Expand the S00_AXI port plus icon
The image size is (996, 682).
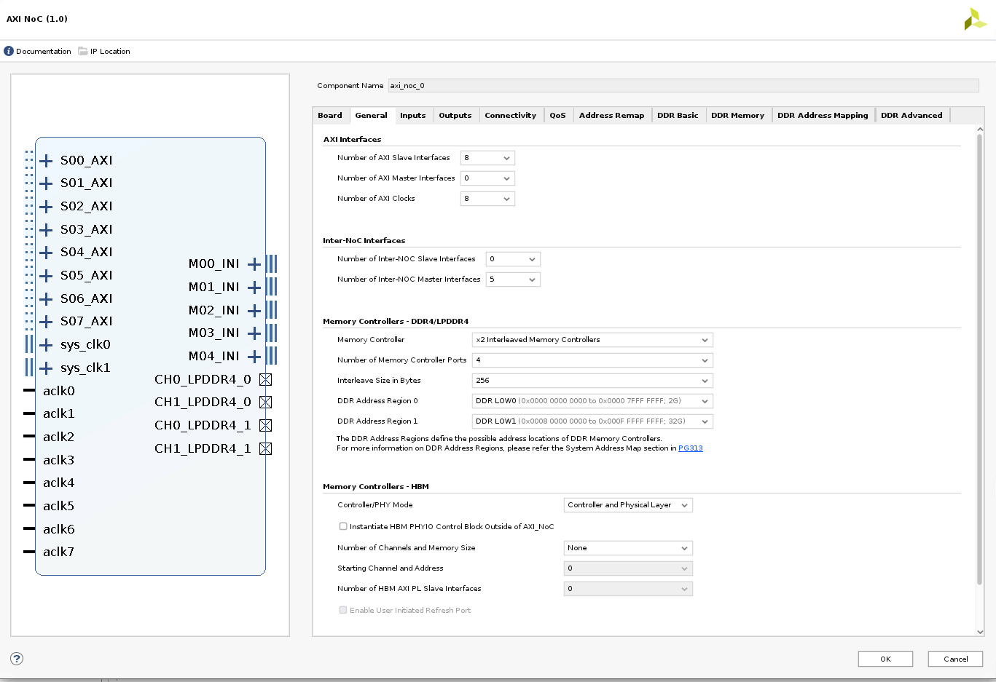tap(46, 161)
